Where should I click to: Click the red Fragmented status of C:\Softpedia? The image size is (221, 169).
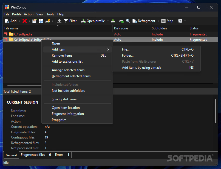tap(199, 34)
